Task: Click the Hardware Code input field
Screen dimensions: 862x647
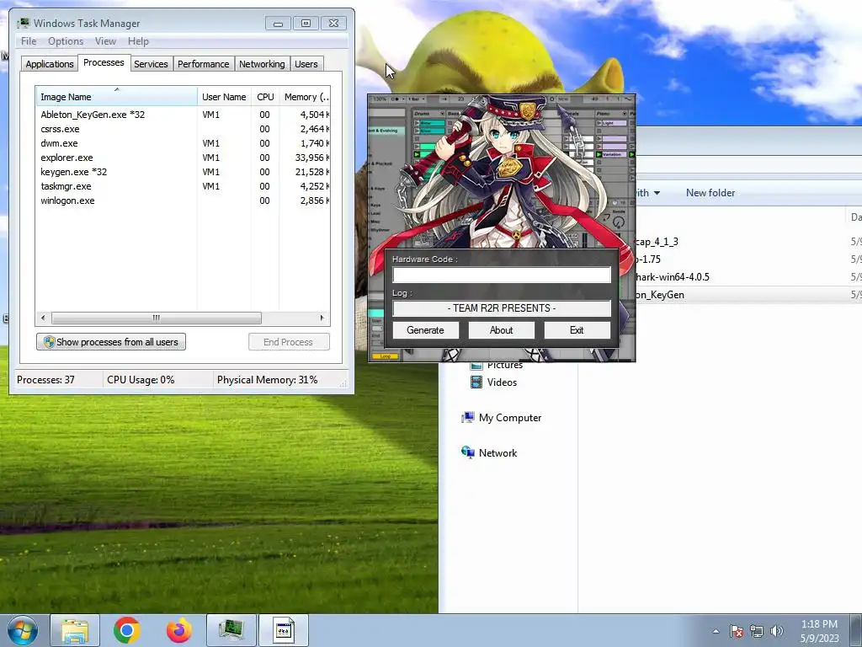Action: [x=502, y=275]
